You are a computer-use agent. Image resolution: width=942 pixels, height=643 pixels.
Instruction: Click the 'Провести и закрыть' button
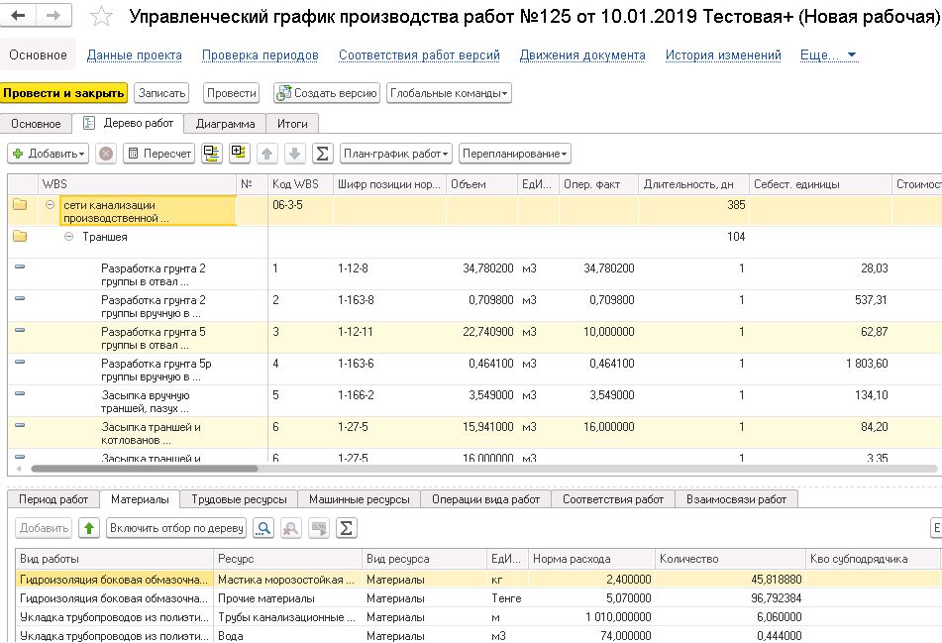[x=64, y=93]
